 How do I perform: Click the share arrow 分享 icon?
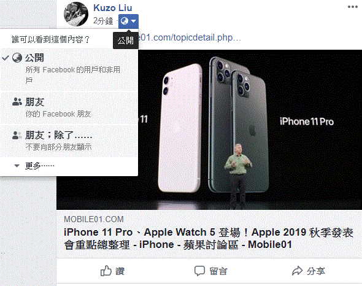click(297, 271)
